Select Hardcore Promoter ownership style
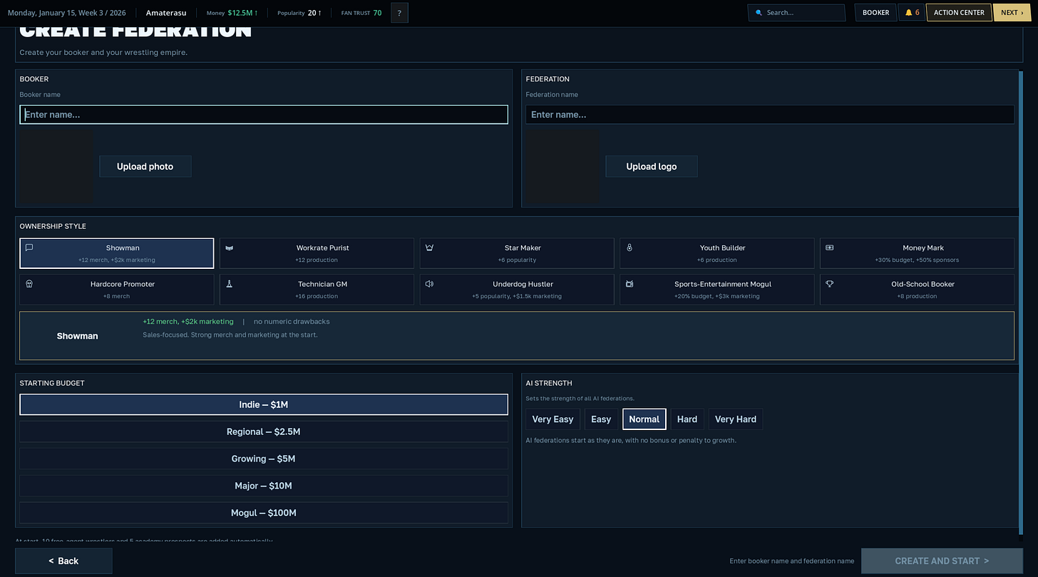Viewport: 1038px width, 577px height. coord(117,290)
